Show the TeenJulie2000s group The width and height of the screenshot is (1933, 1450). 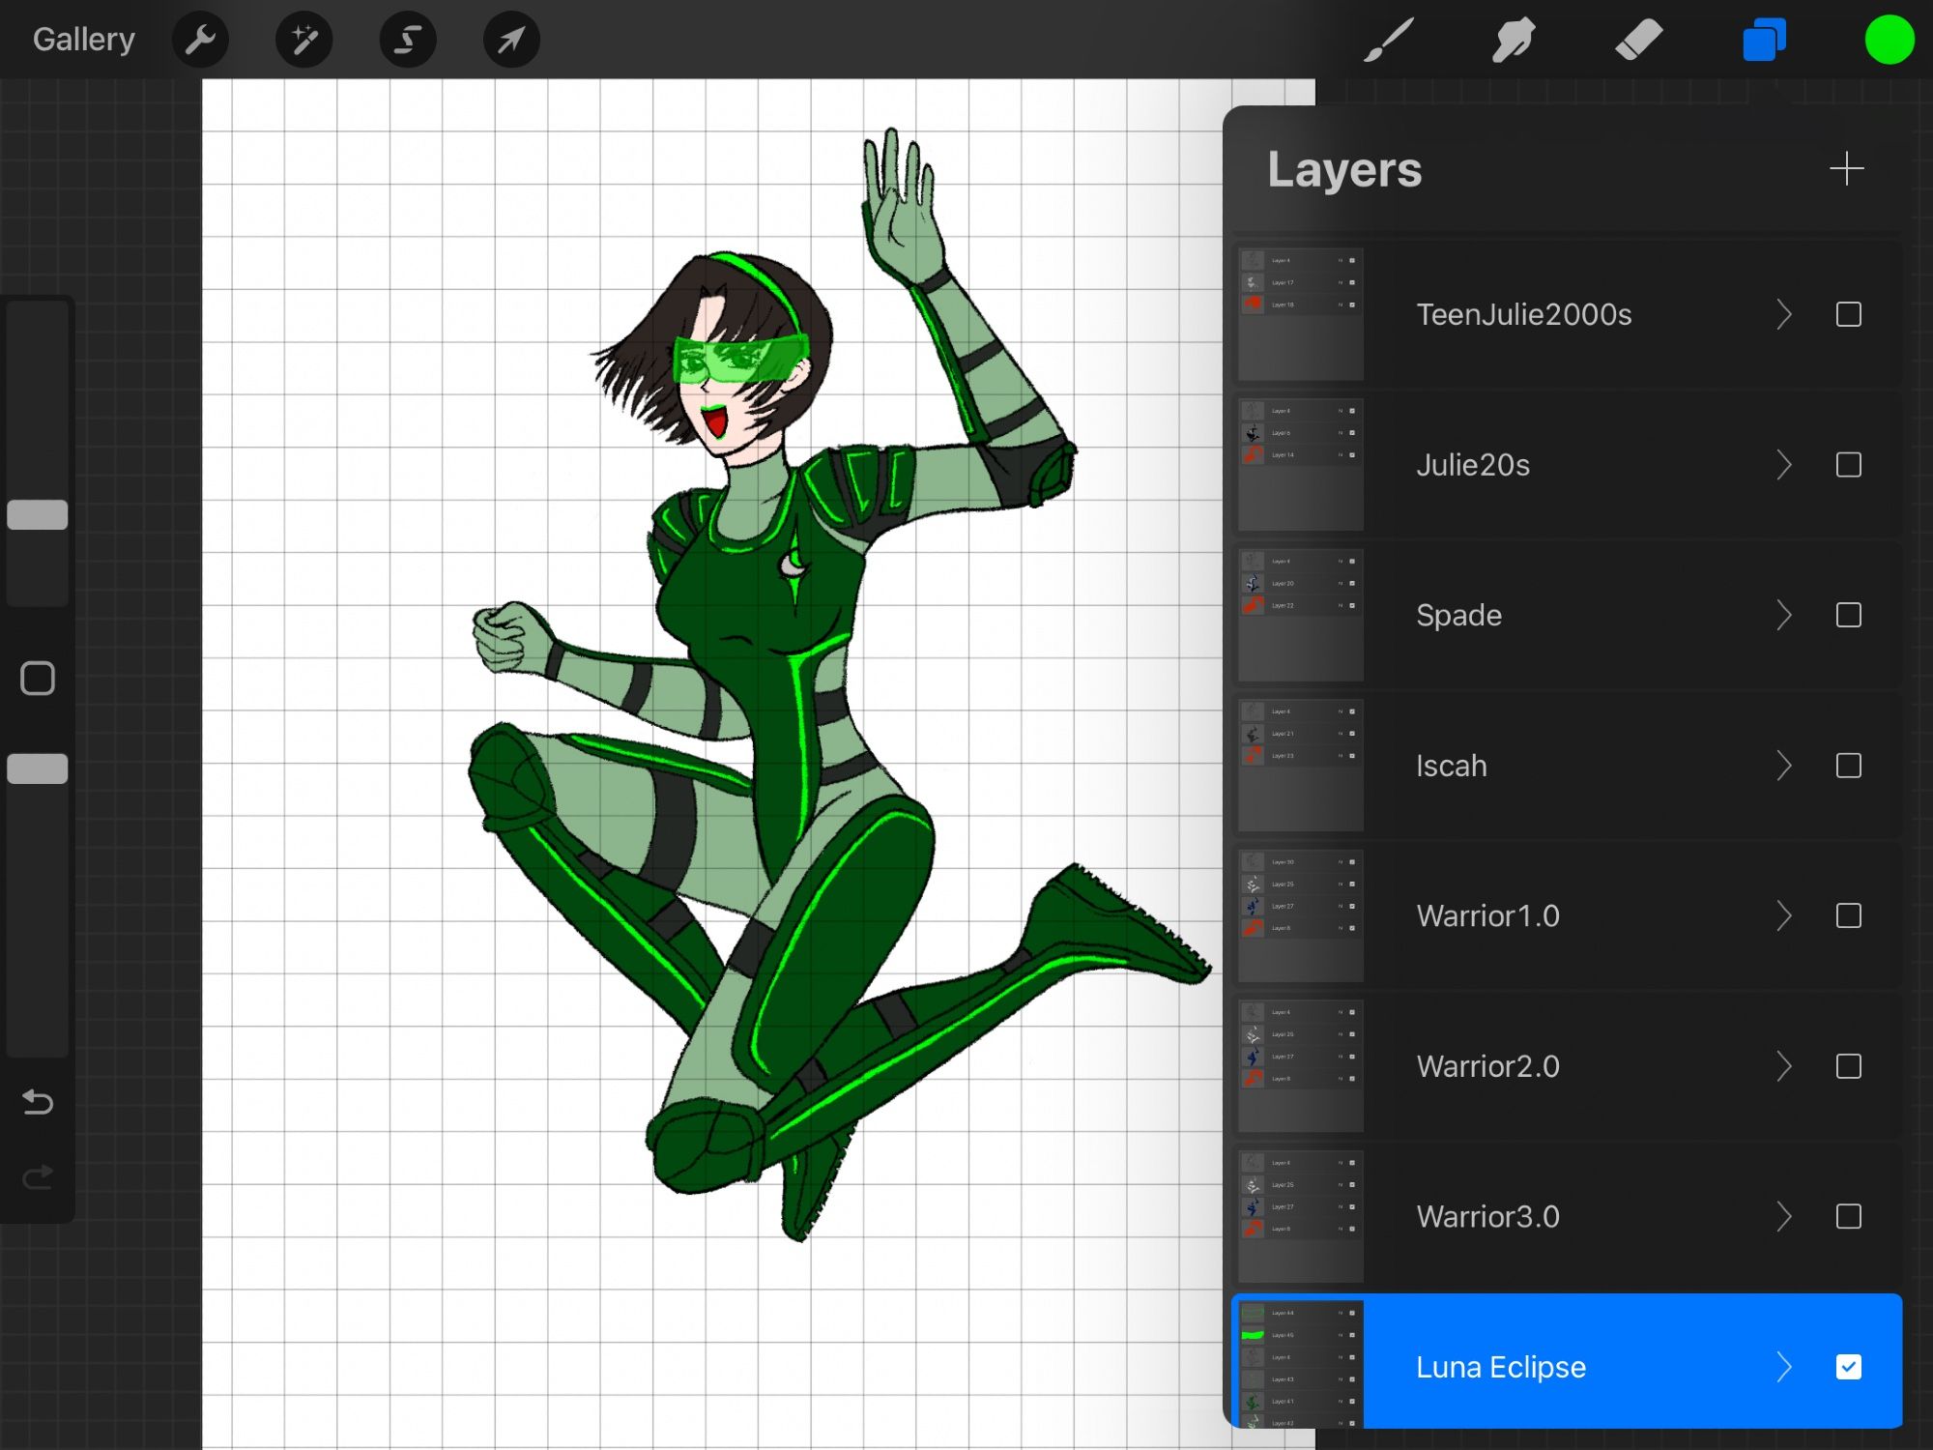1848,314
